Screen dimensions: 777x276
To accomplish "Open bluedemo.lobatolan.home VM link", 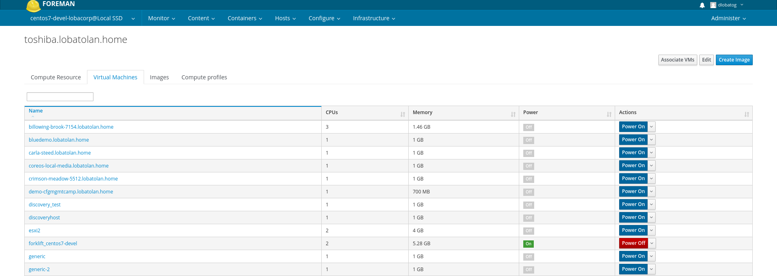I will click(x=59, y=140).
